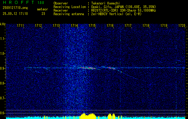Image resolution: width=188 pixels, height=119 pixels.
Task: Click frequency label 1.0
Action: coord(3,54)
